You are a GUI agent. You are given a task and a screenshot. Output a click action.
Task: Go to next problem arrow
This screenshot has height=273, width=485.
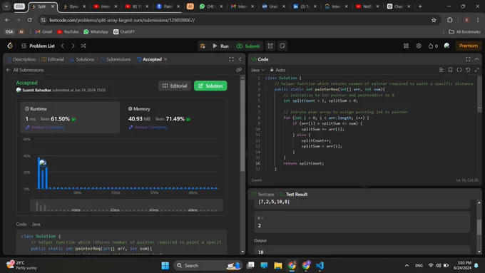[73, 46]
